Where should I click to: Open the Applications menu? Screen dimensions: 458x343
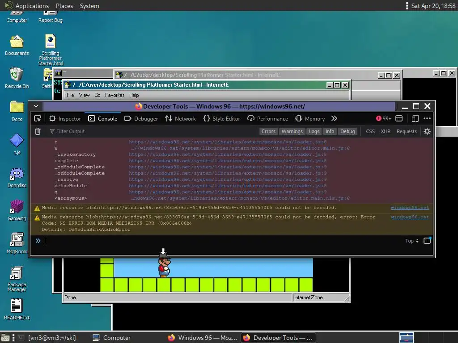pyautogui.click(x=27, y=5)
